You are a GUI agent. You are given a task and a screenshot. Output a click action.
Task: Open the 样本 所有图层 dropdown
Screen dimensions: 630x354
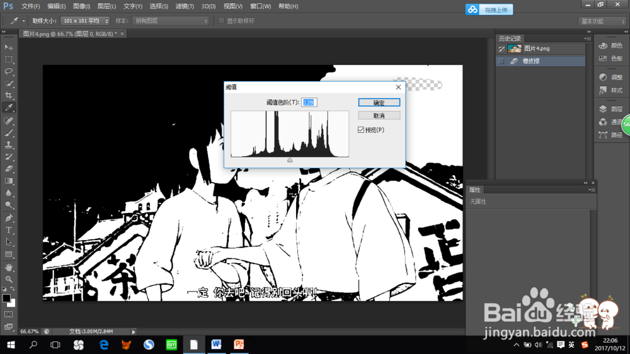pos(171,21)
